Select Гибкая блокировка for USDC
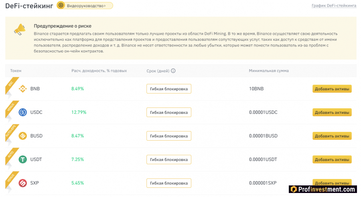 (x=169, y=112)
